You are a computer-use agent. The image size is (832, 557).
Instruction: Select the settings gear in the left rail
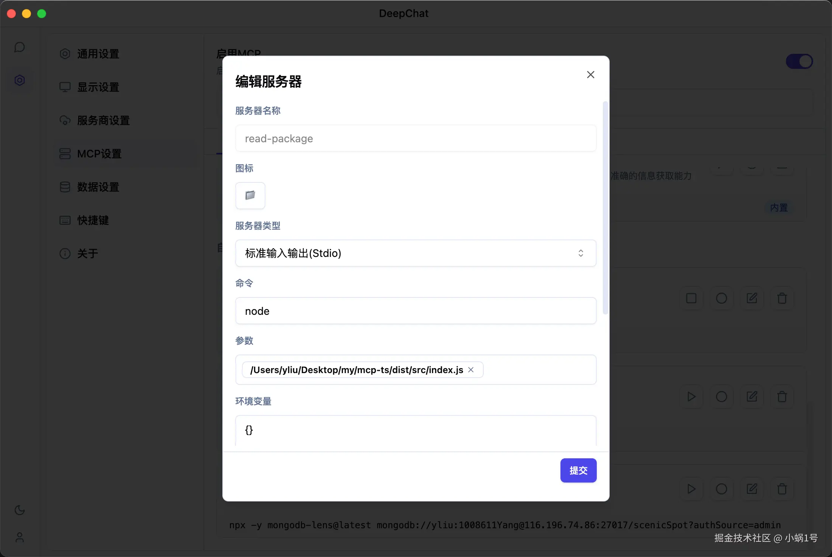tap(20, 80)
